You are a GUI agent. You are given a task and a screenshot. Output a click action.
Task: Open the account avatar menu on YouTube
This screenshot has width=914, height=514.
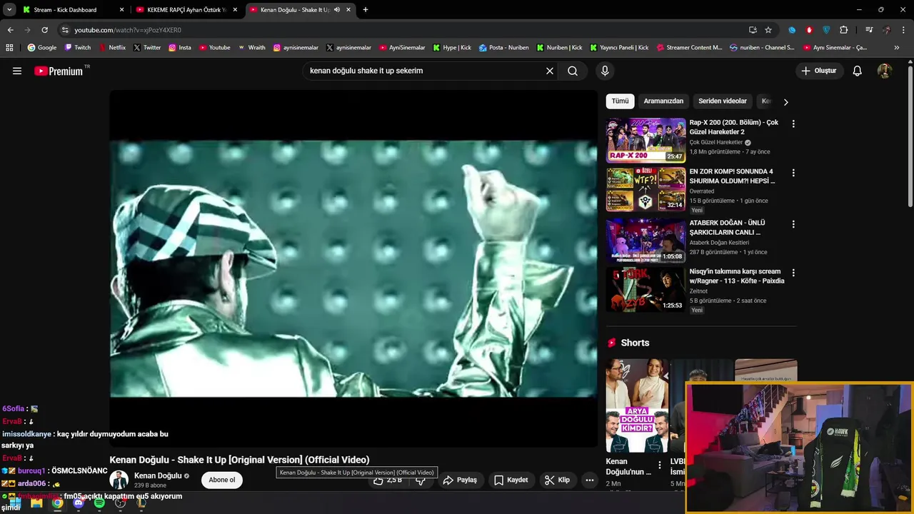[x=885, y=71]
